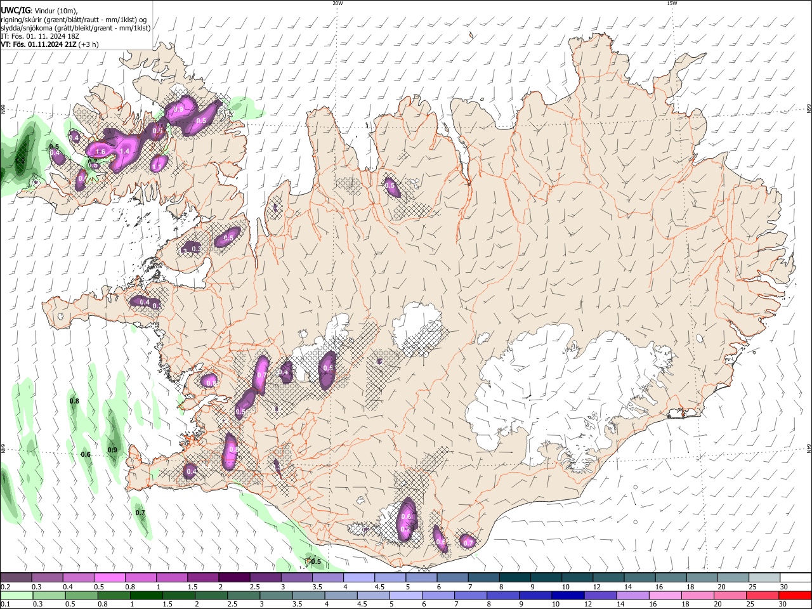812x609 pixels.
Task: Pick the dark teal upper-row swatch between 8 and 9
Action: coord(515,577)
